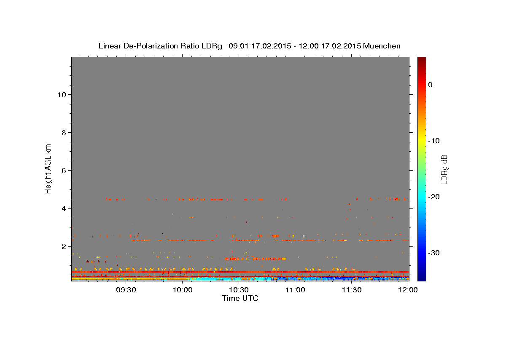The image size is (506, 337).
Task: Click the 11:30 time tick label
Action: click(x=351, y=290)
